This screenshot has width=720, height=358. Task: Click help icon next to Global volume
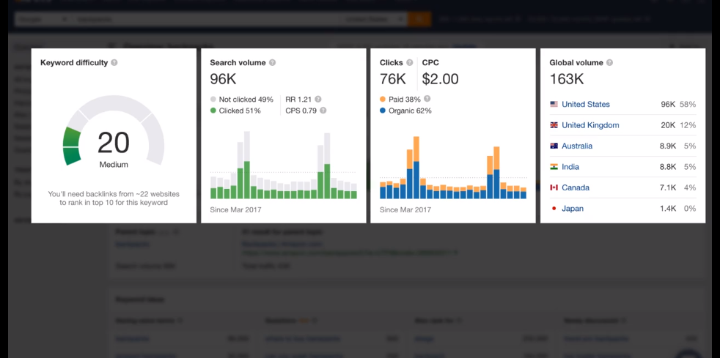609,63
